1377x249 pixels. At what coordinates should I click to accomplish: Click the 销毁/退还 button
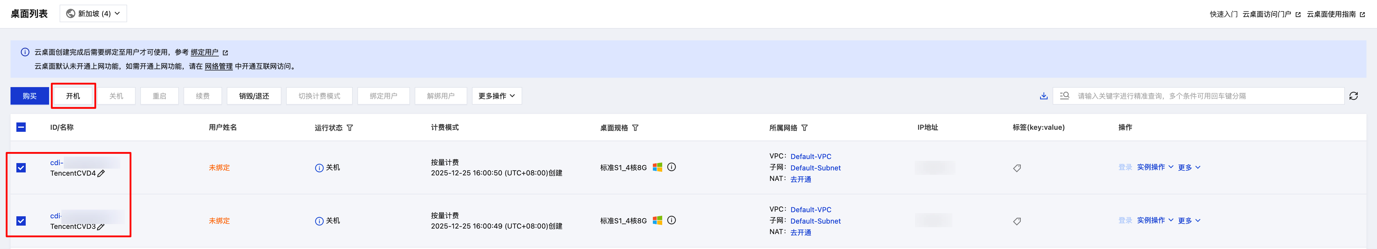point(254,96)
